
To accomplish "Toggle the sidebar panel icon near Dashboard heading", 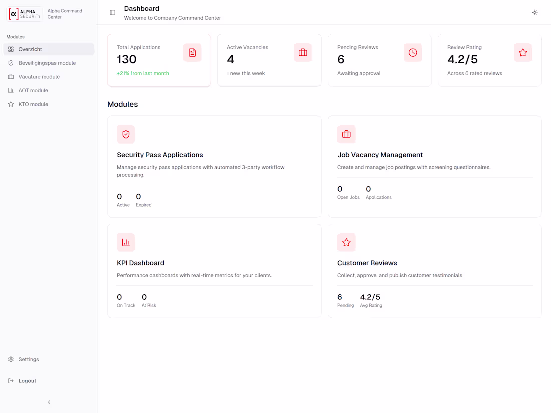I will click(x=112, y=12).
